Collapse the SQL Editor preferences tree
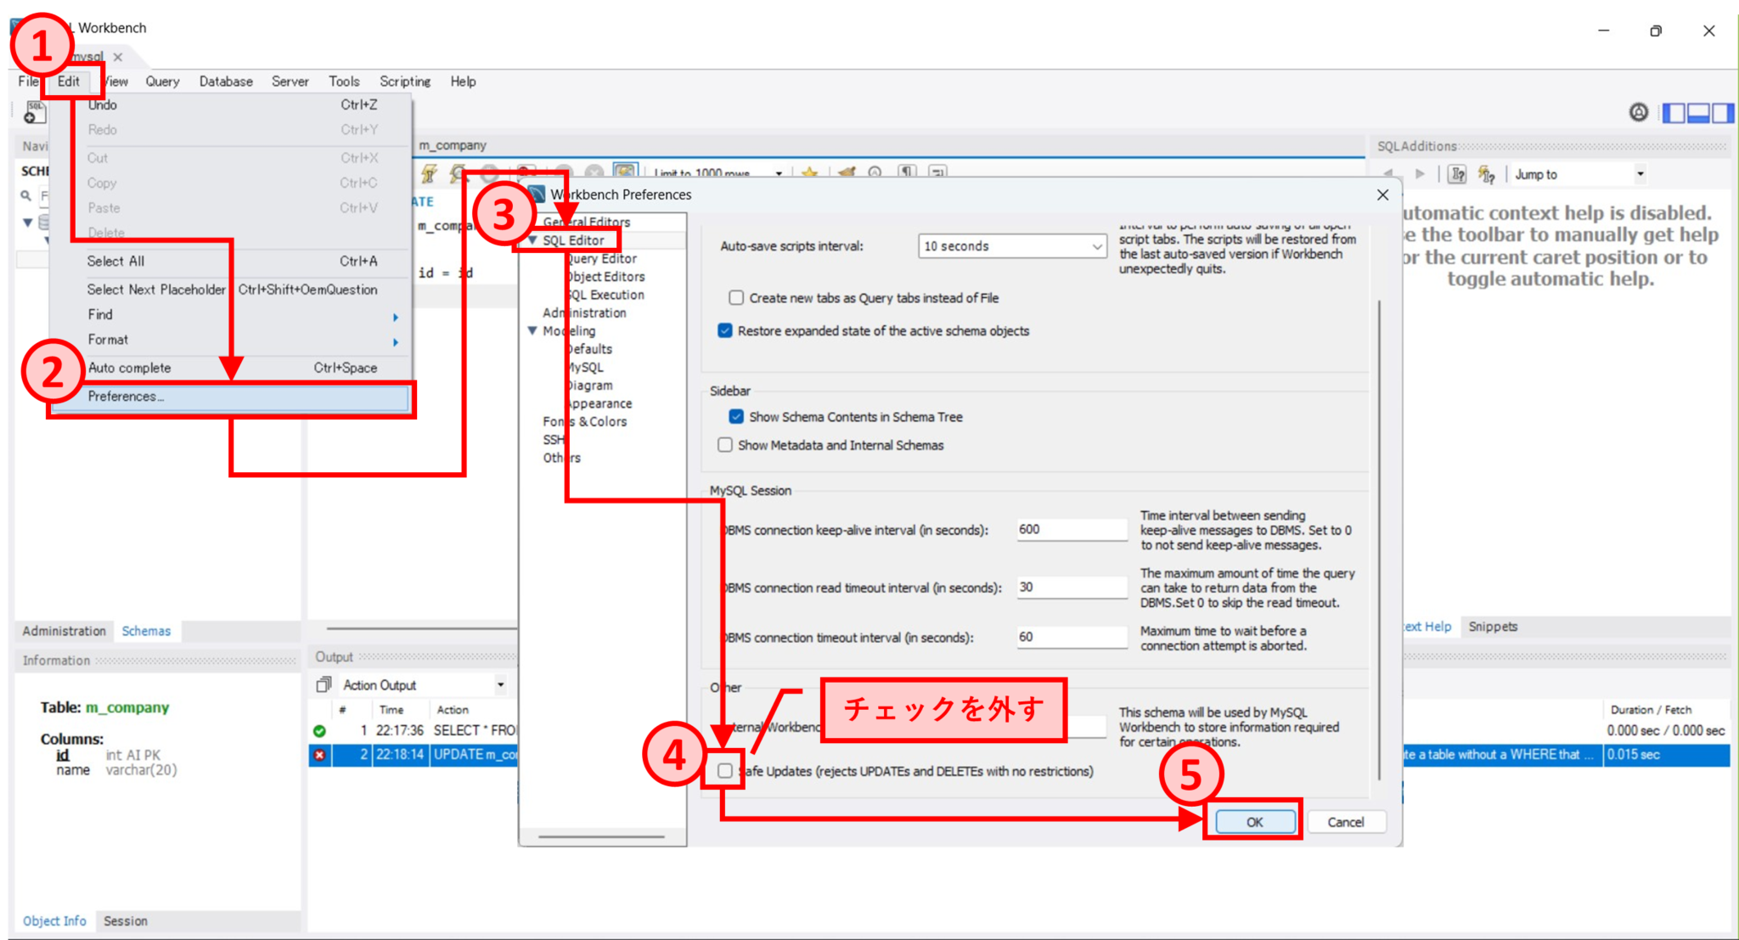 [532, 240]
